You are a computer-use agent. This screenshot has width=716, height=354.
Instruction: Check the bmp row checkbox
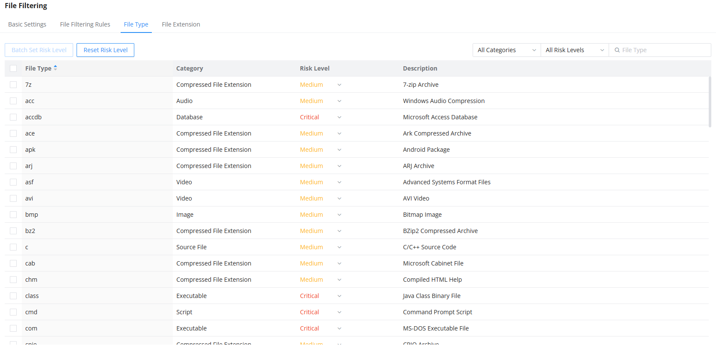point(13,215)
